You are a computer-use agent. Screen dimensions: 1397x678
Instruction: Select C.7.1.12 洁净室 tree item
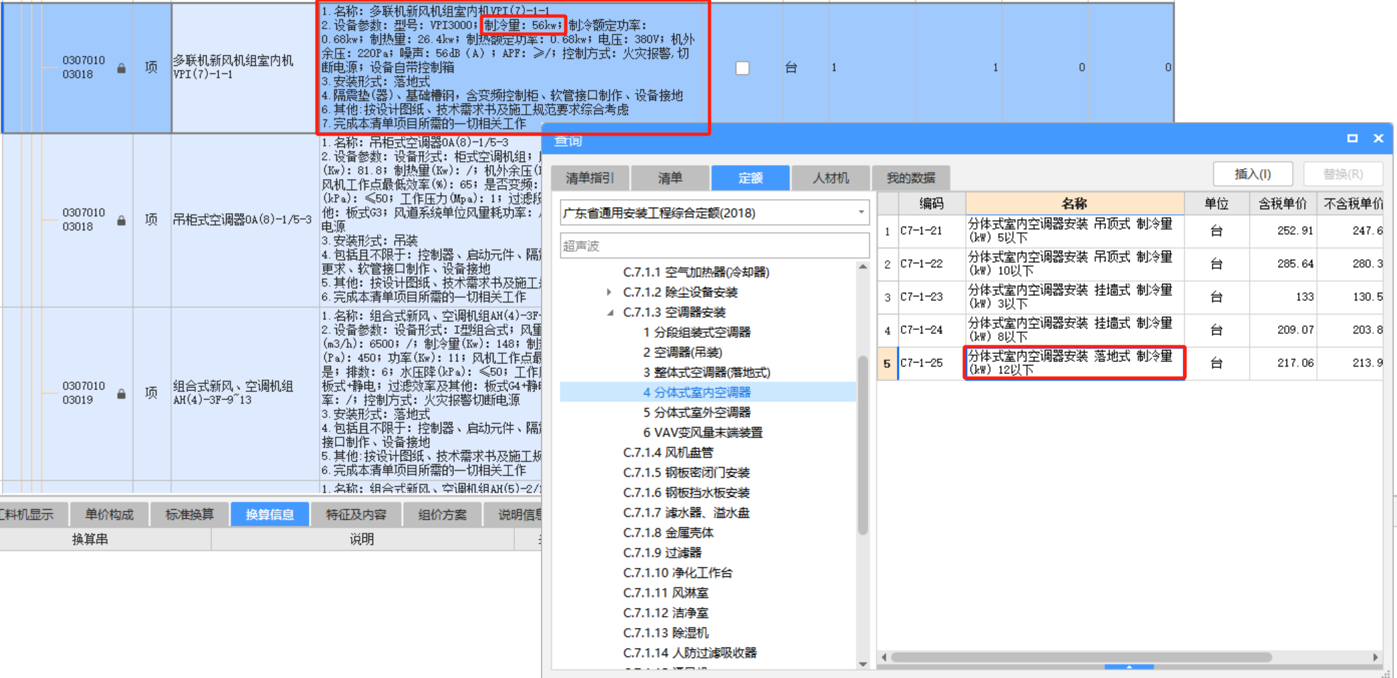[x=665, y=613]
